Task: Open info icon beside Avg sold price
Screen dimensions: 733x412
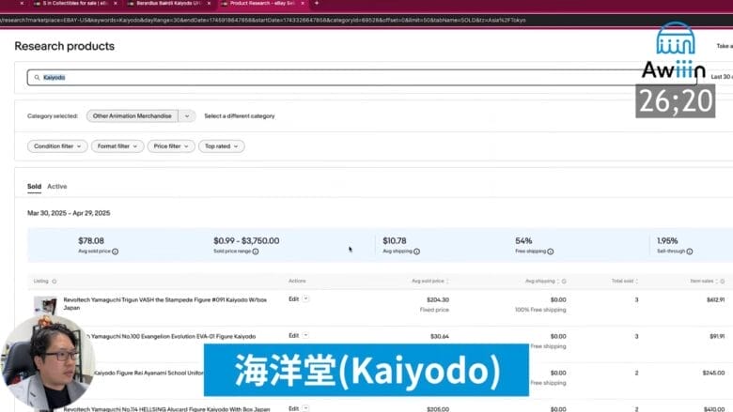Action: [x=115, y=252]
